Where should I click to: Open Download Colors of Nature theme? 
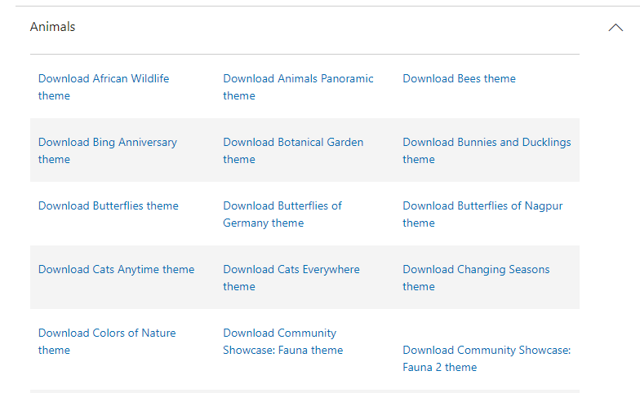click(107, 341)
